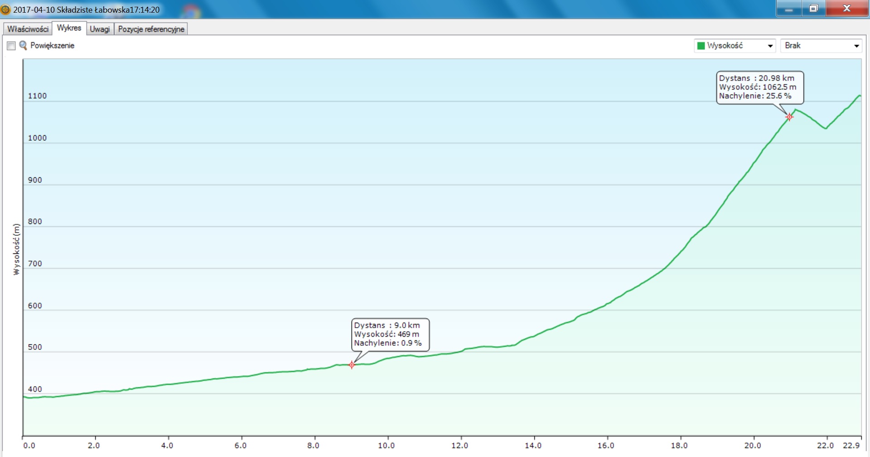Image resolution: width=870 pixels, height=457 pixels.
Task: Open the Uwagi tab
Action: click(x=100, y=29)
